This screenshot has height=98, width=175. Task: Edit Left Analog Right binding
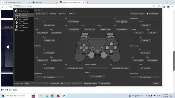(57, 60)
